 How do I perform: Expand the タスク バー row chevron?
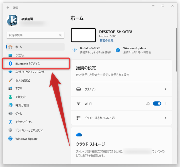coord(165,89)
